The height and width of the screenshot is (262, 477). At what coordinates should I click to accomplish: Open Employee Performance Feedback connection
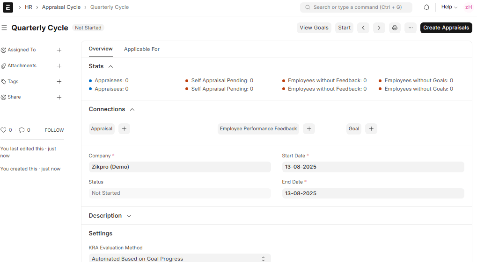(258, 129)
